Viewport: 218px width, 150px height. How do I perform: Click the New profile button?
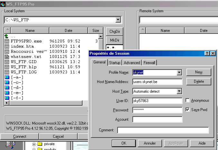point(199,72)
